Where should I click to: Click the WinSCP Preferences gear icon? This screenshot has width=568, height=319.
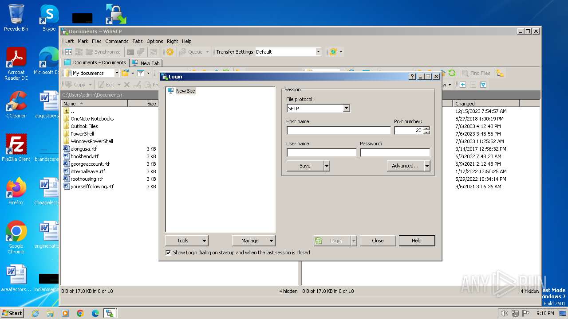170,52
